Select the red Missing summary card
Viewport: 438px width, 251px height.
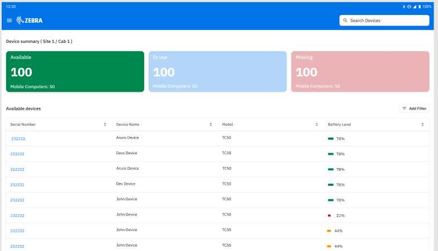tap(360, 71)
